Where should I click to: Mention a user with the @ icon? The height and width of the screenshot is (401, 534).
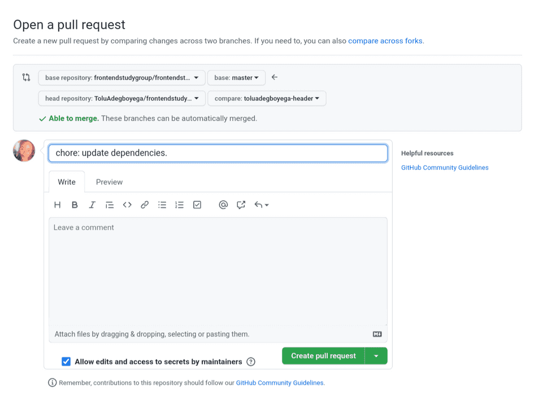(x=223, y=205)
